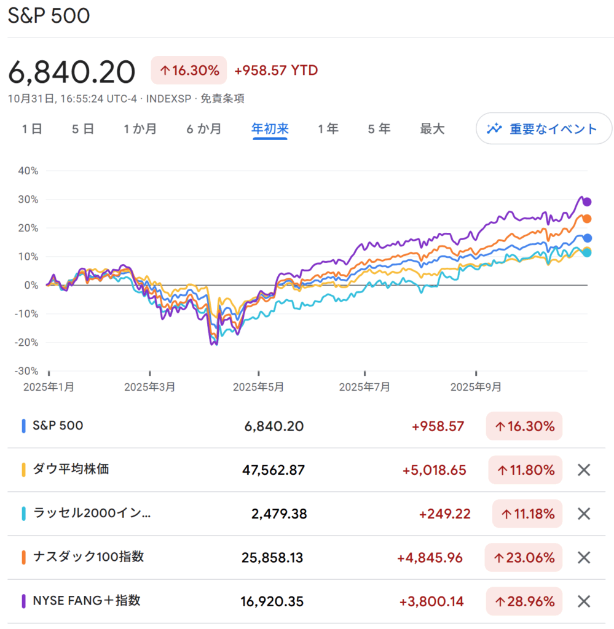Remove NYSE FANG+指数 with X icon
This screenshot has height=629, width=614.
pos(584,601)
